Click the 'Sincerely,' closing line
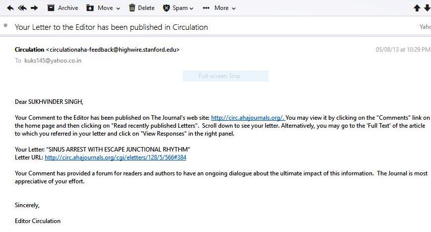431x232 pixels. (x=27, y=205)
